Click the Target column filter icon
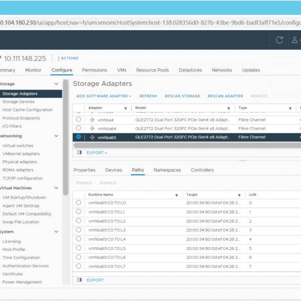Screen dimensions: 301x301 (x=239, y=195)
